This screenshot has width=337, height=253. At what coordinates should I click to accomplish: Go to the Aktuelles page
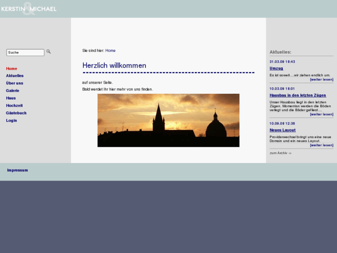coord(15,76)
